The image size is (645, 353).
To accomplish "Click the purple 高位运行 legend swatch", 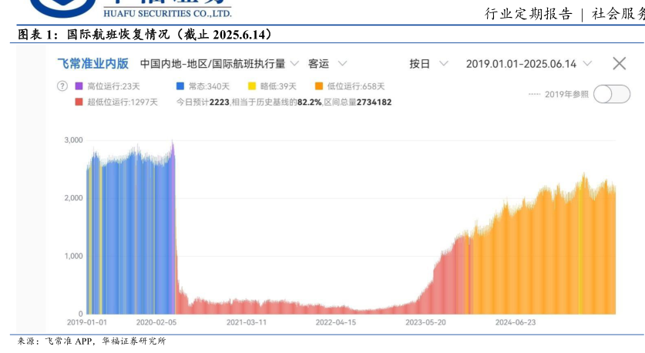I will pyautogui.click(x=79, y=86).
